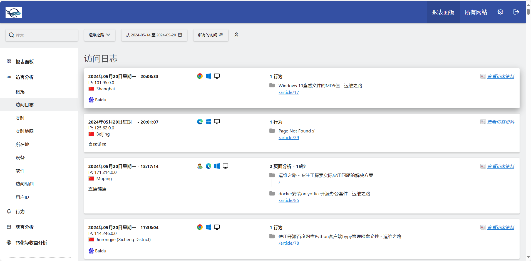531x261 pixels.
Task: Click China flag next to Beijing
Action: click(91, 134)
